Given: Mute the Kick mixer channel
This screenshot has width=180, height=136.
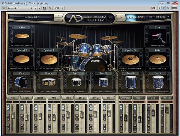Looking at the screenshot, I should click(8, 115).
